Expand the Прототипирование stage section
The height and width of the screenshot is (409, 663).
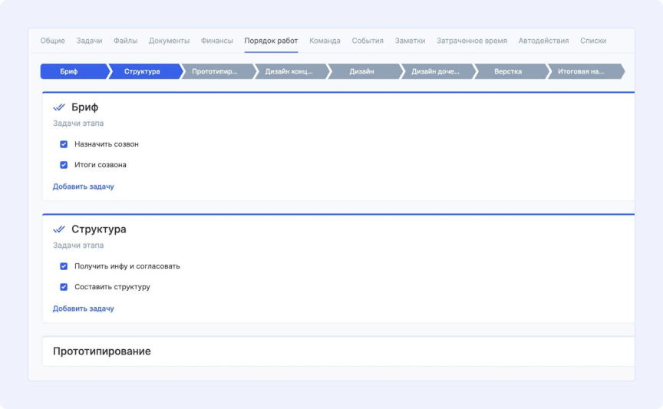click(x=101, y=351)
